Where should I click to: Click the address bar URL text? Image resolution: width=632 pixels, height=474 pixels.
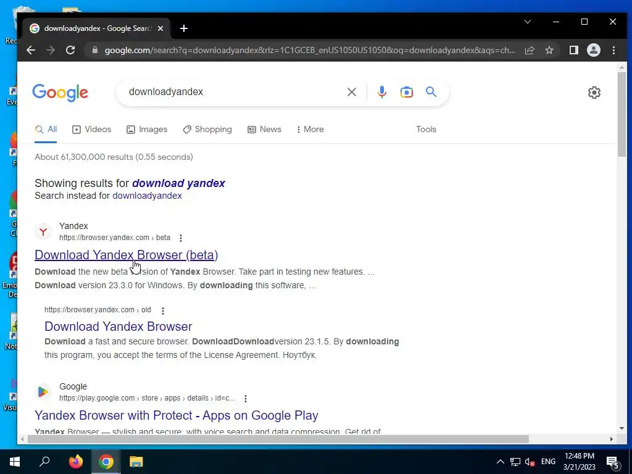[x=310, y=51]
